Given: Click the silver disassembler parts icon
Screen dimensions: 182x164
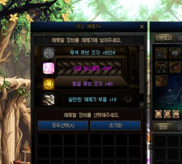Looking at the screenshot, I should 49,99.
